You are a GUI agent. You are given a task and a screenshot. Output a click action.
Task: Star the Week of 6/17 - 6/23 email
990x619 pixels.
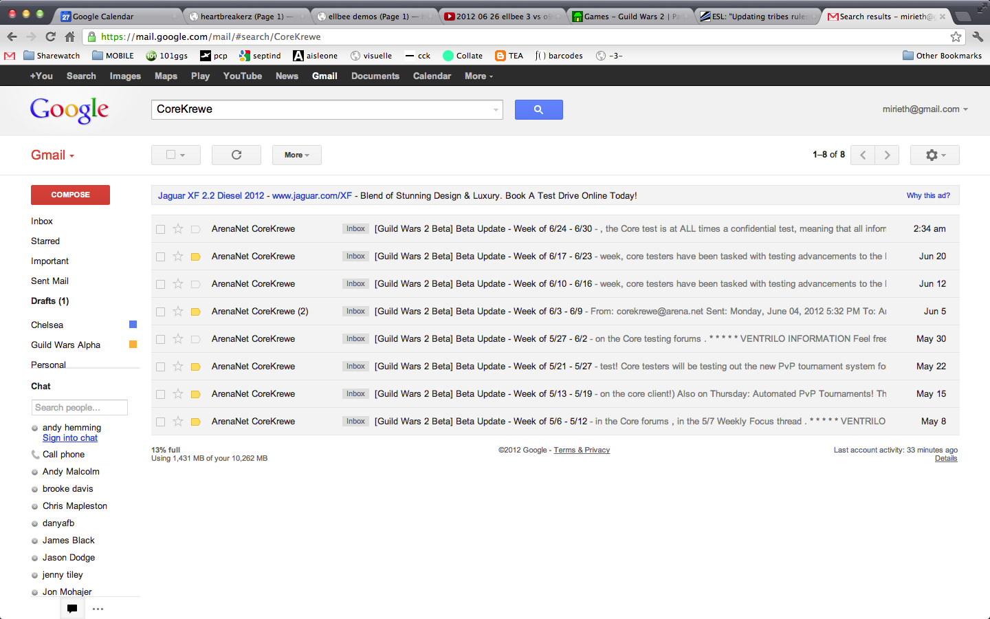click(x=178, y=256)
